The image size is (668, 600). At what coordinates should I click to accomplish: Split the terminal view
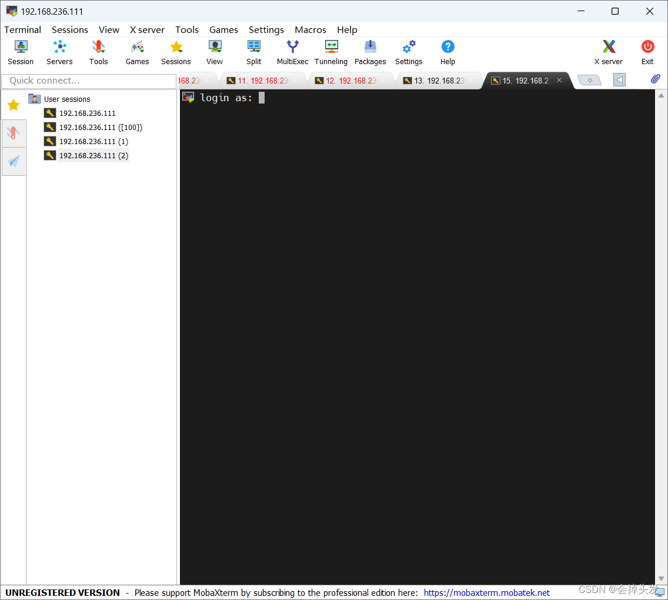[253, 52]
